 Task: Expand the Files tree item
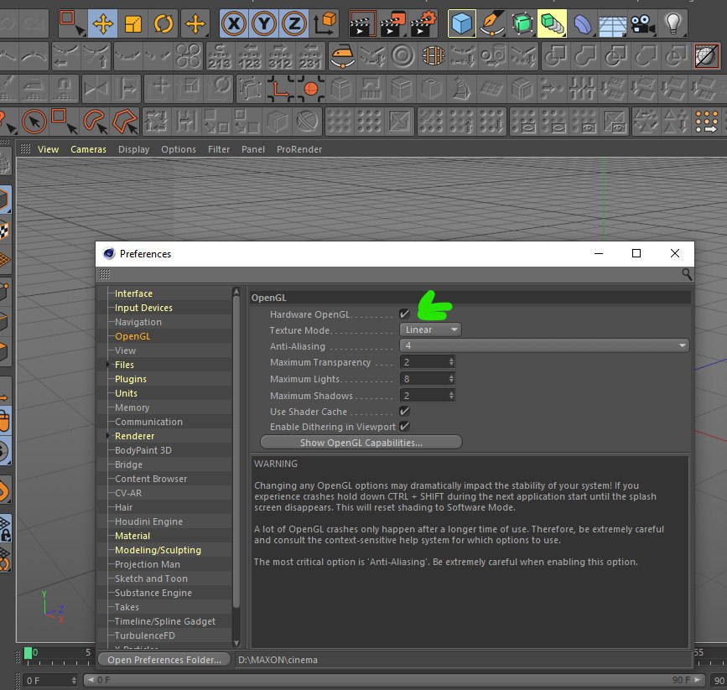pyautogui.click(x=108, y=365)
